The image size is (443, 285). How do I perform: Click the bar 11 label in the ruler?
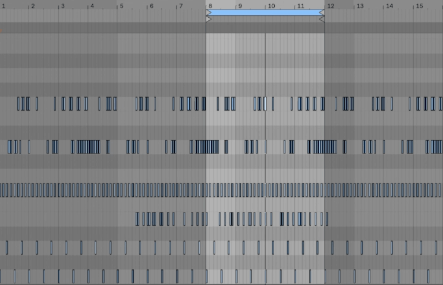tap(301, 6)
